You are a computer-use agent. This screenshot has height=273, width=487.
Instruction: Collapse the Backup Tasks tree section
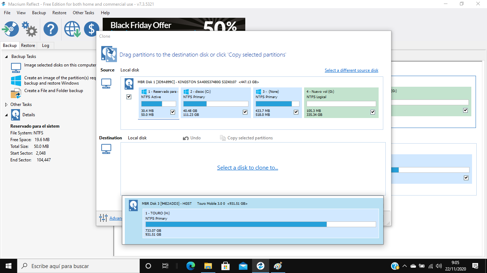click(x=6, y=57)
